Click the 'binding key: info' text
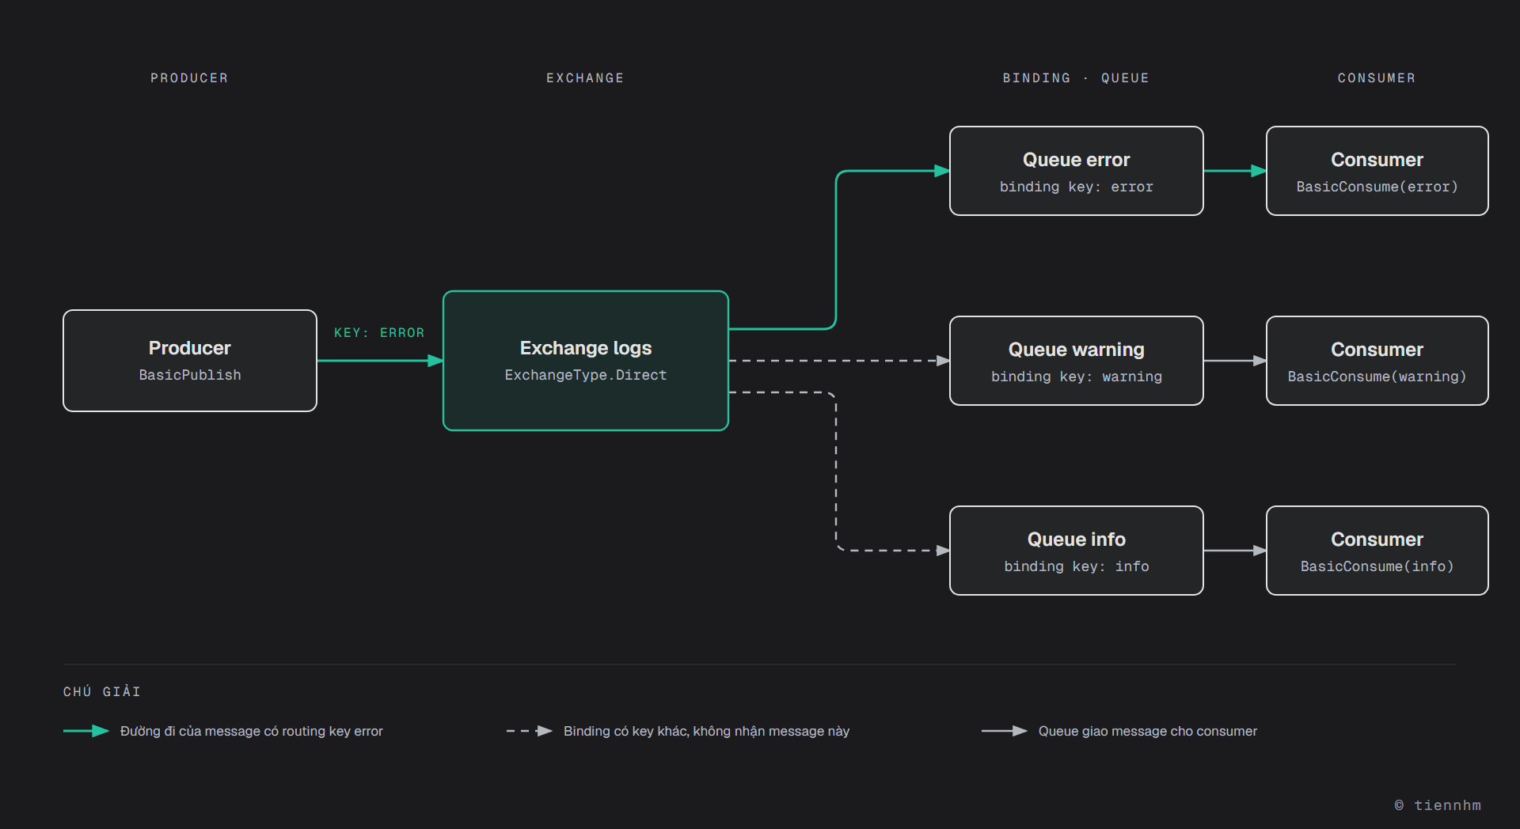The height and width of the screenshot is (829, 1520). 1077,566
